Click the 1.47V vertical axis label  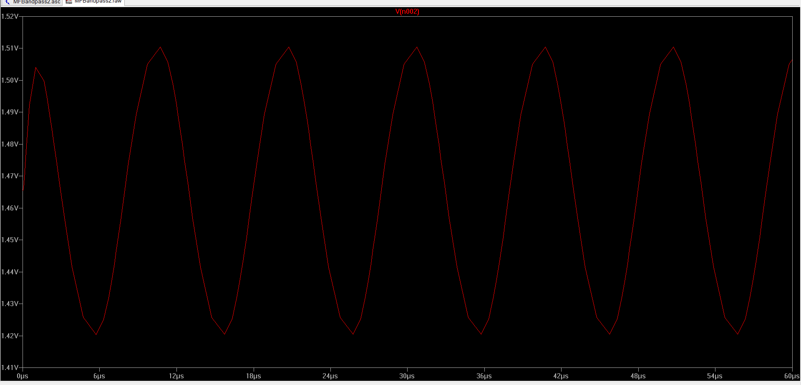point(10,176)
